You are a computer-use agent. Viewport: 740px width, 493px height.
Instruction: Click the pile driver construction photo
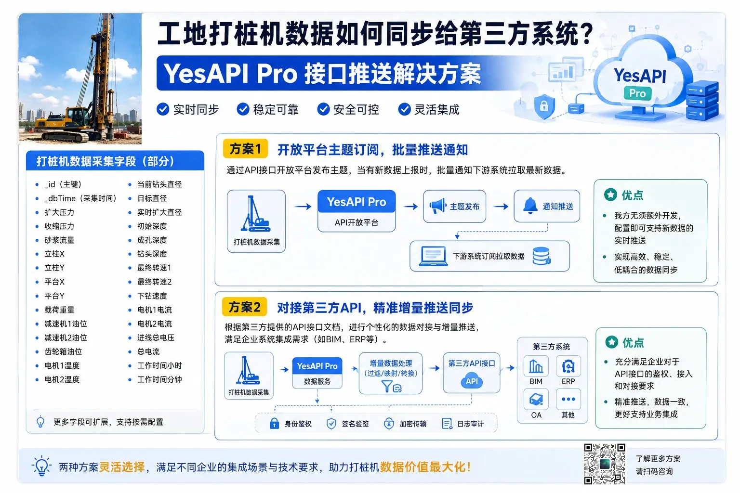80,78
